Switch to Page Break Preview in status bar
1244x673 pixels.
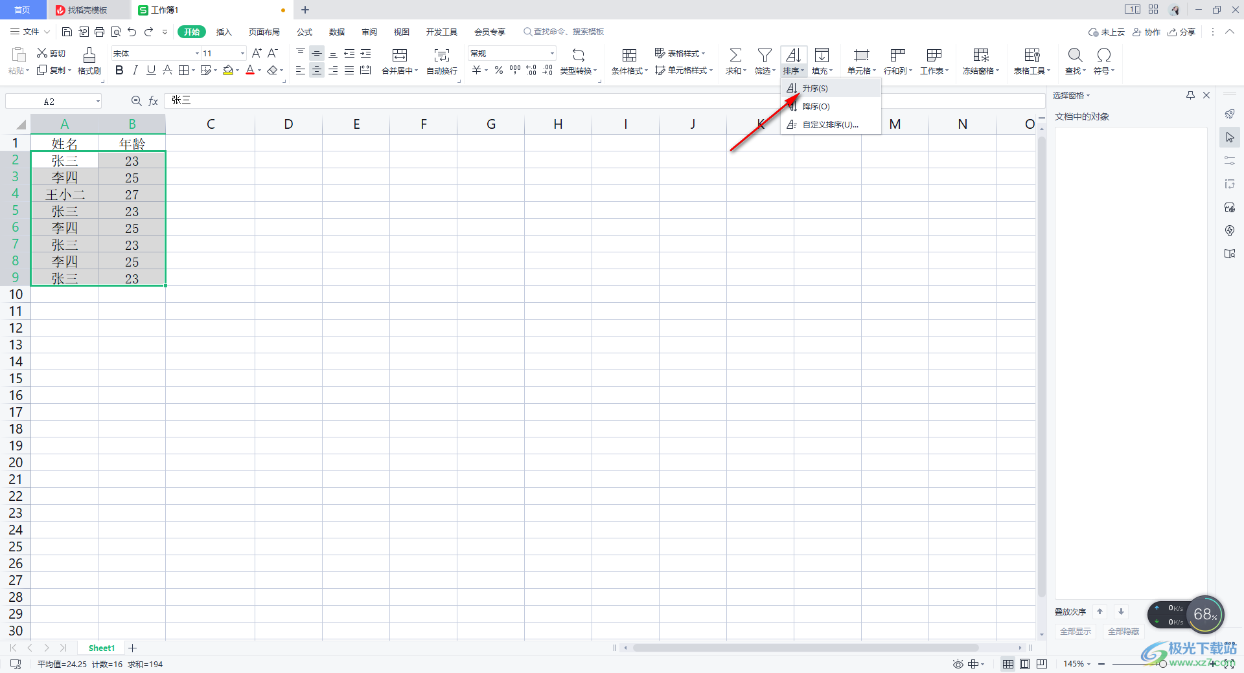pyautogui.click(x=1042, y=664)
